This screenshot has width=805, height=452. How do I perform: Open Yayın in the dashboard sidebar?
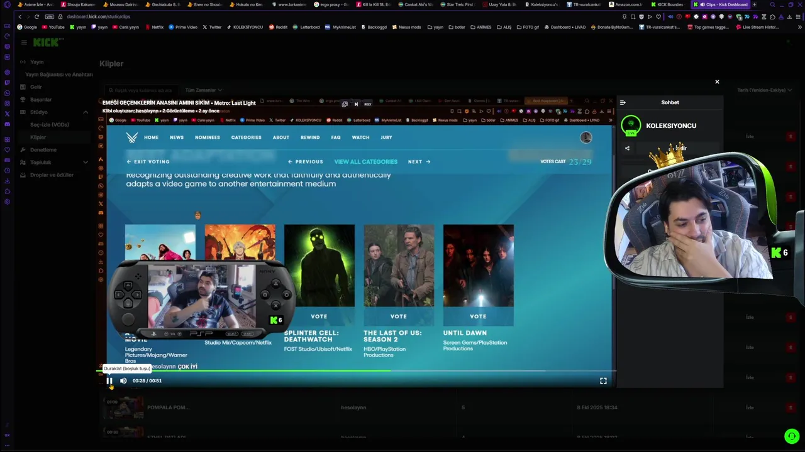pyautogui.click(x=37, y=62)
